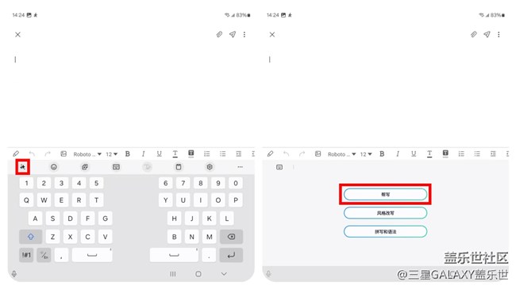Toggle underline U in keyboard screen toolbar

(x=160, y=154)
